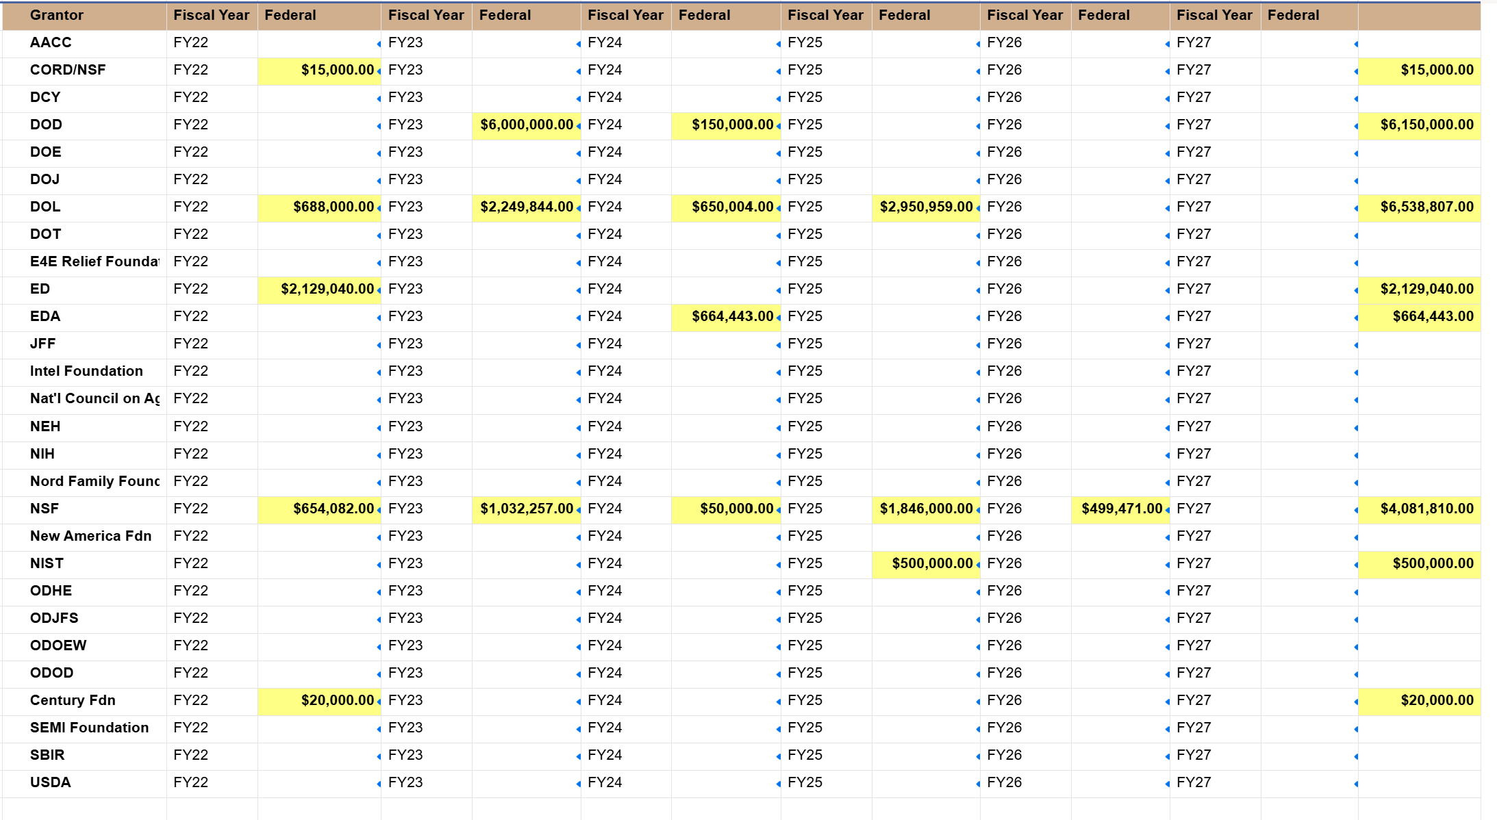Click the $650,004.00 DOL FY24 amount

(x=726, y=207)
